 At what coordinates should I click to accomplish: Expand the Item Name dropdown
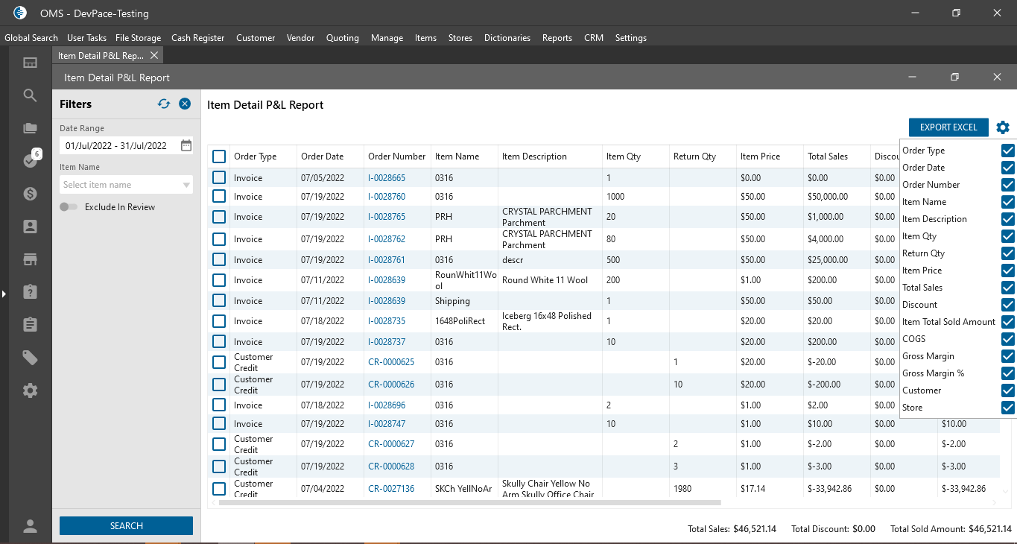[186, 185]
